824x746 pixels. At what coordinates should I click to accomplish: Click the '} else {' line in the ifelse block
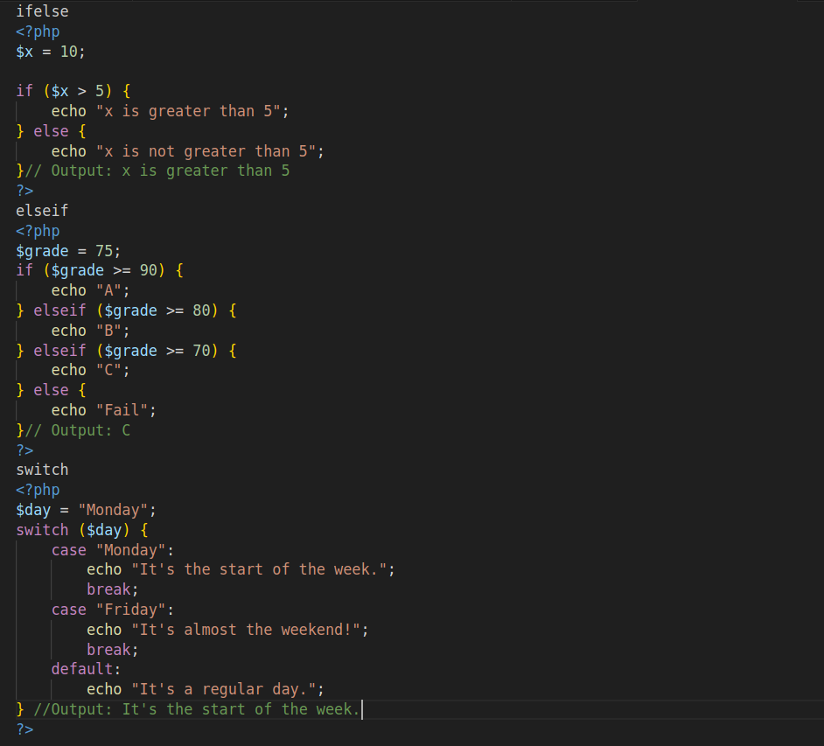51,131
